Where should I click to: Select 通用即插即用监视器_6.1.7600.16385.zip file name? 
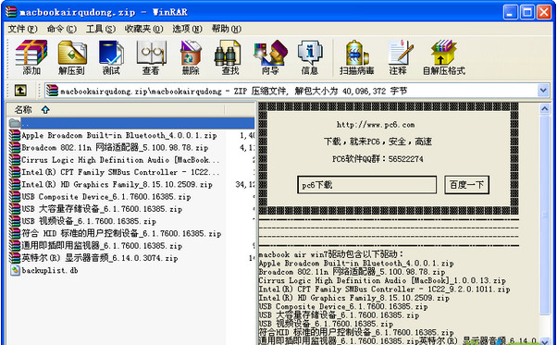(x=102, y=246)
